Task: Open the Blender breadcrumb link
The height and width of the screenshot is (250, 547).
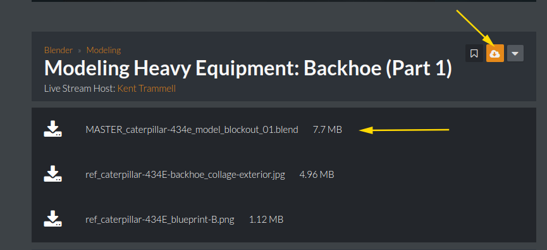Action: tap(58, 50)
